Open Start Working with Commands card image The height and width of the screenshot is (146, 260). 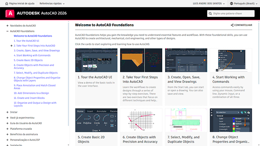pyautogui.click(x=231, y=60)
